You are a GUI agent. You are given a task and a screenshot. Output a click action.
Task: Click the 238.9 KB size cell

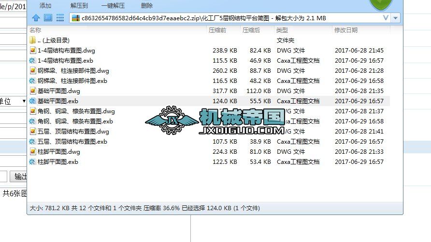click(225, 51)
